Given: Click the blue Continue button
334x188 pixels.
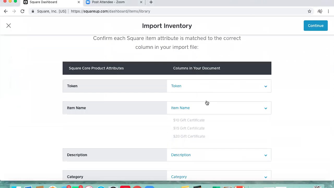Looking at the screenshot, I should click(315, 26).
